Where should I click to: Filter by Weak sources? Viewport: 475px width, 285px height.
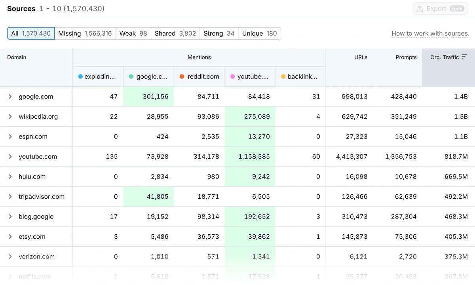click(133, 34)
